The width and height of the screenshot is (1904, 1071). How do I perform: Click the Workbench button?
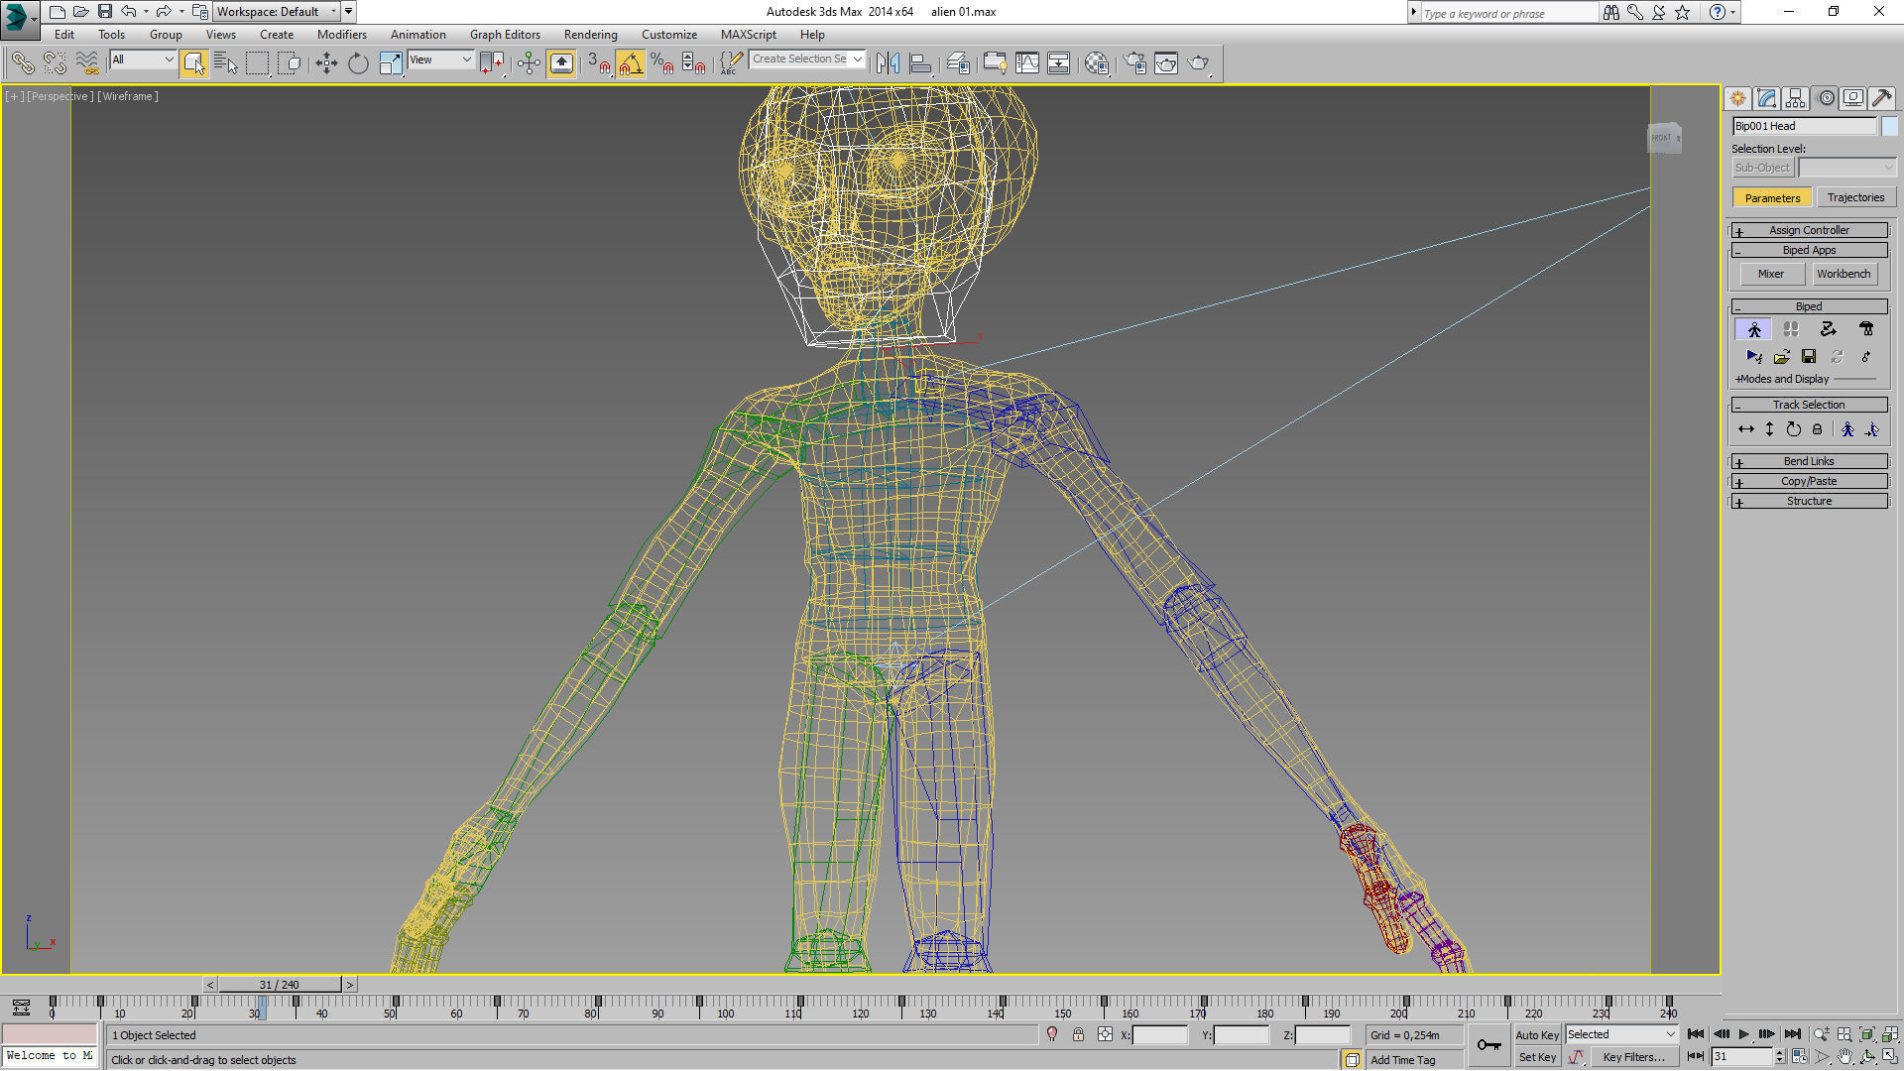pyautogui.click(x=1844, y=274)
